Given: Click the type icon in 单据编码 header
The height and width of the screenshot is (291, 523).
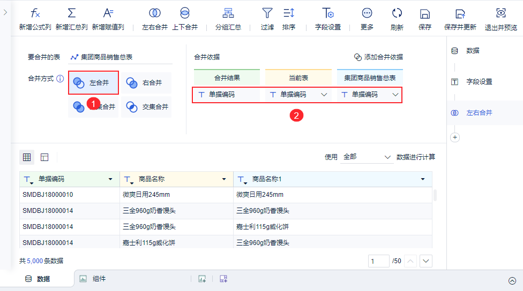Looking at the screenshot, I should 29,180.
